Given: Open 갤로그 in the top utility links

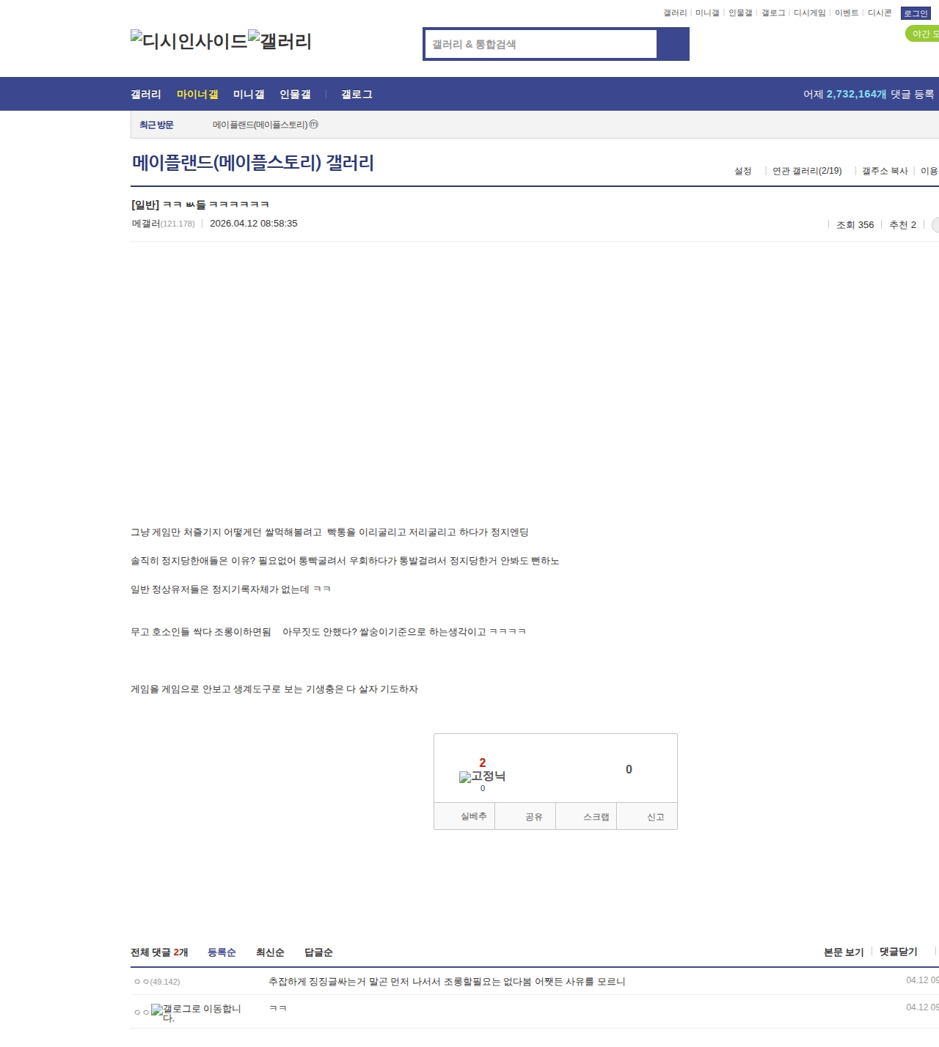Looking at the screenshot, I should (x=773, y=13).
